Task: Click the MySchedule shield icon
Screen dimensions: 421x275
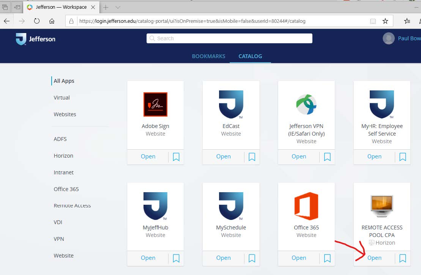Action: (231, 206)
